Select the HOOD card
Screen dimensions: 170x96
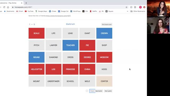click(104, 69)
